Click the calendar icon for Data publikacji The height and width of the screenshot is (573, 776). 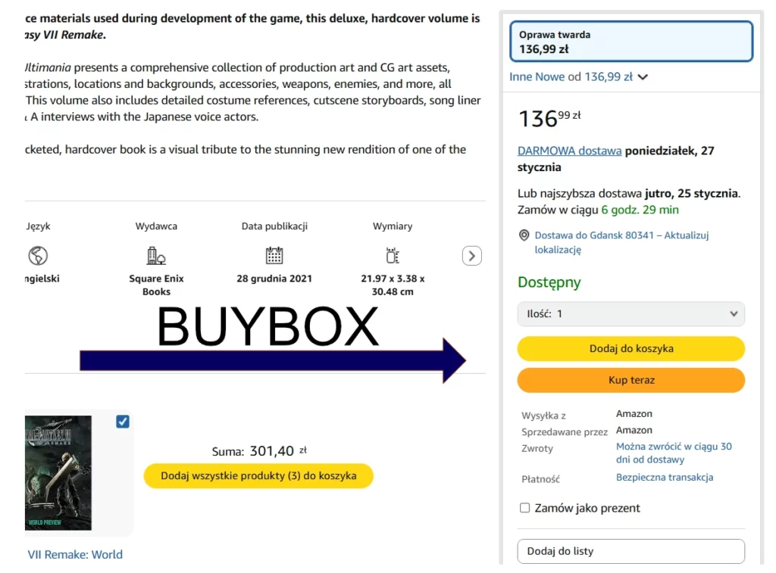[274, 255]
